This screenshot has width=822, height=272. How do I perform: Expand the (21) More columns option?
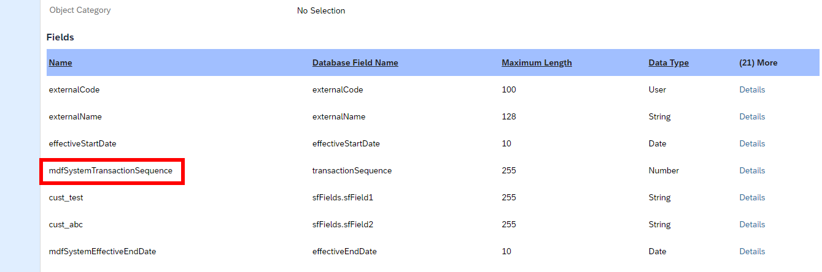pyautogui.click(x=758, y=62)
